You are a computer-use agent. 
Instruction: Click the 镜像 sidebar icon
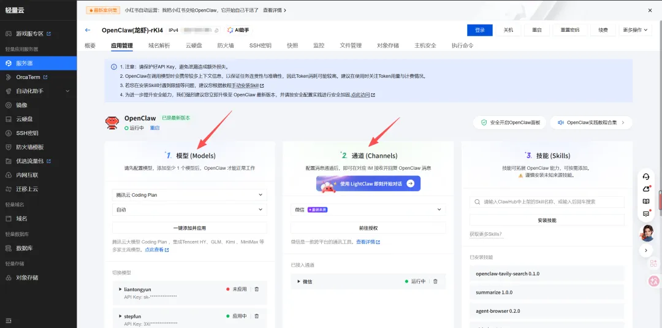pyautogui.click(x=9, y=105)
